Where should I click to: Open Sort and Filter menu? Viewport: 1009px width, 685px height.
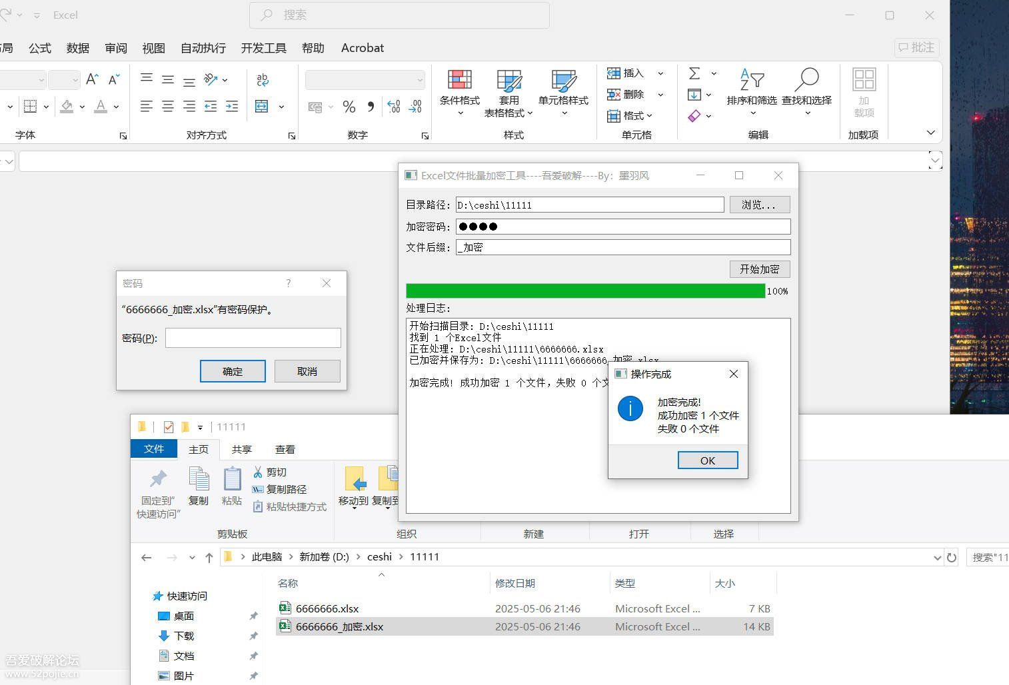(x=752, y=93)
